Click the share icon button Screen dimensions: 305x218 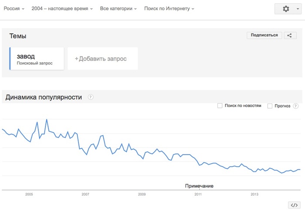click(x=290, y=35)
